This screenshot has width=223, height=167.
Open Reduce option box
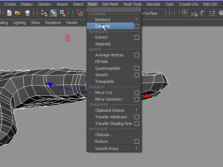pos(137,142)
